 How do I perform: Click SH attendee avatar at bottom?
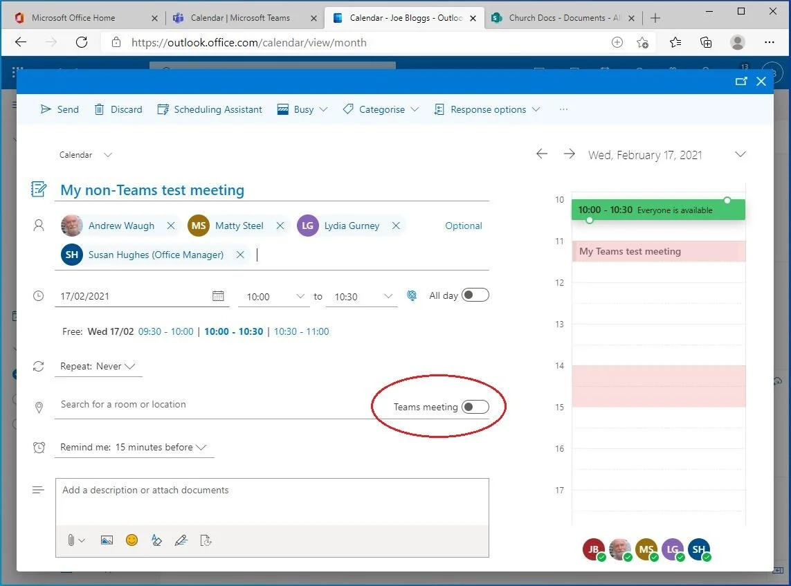(x=699, y=549)
